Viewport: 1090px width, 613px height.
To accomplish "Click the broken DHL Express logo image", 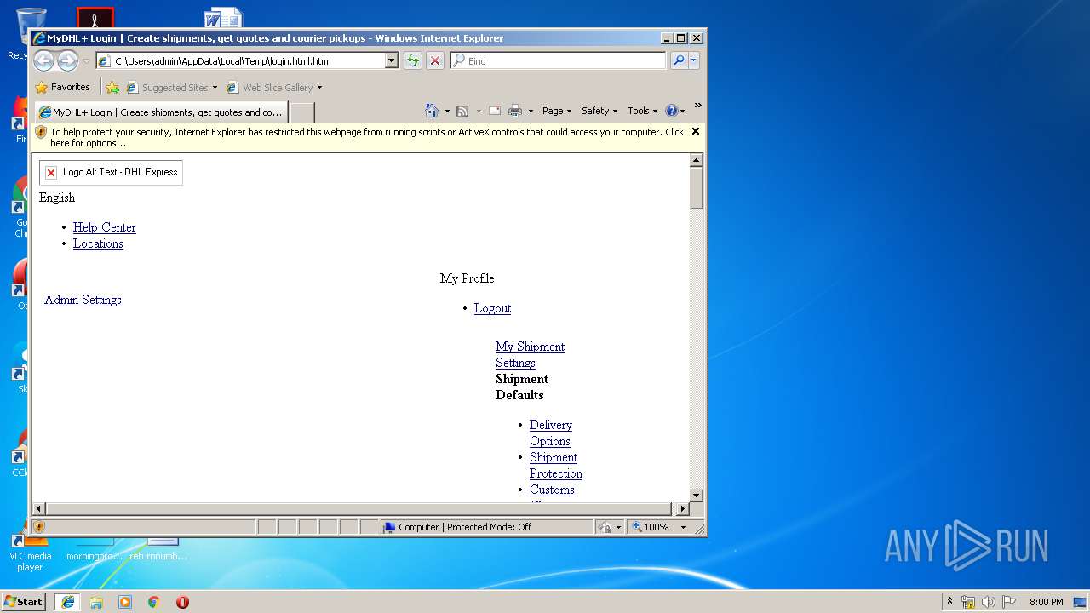I will tap(111, 172).
